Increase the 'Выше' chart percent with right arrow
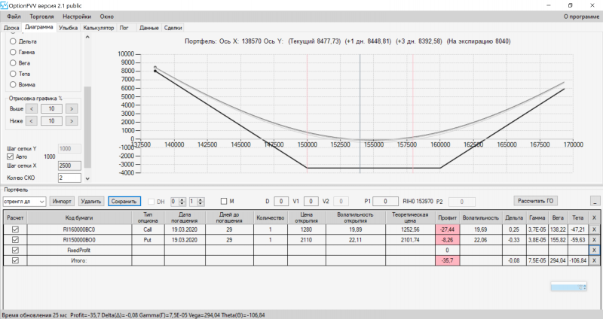Screen dimensions: 603x319 point(72,108)
